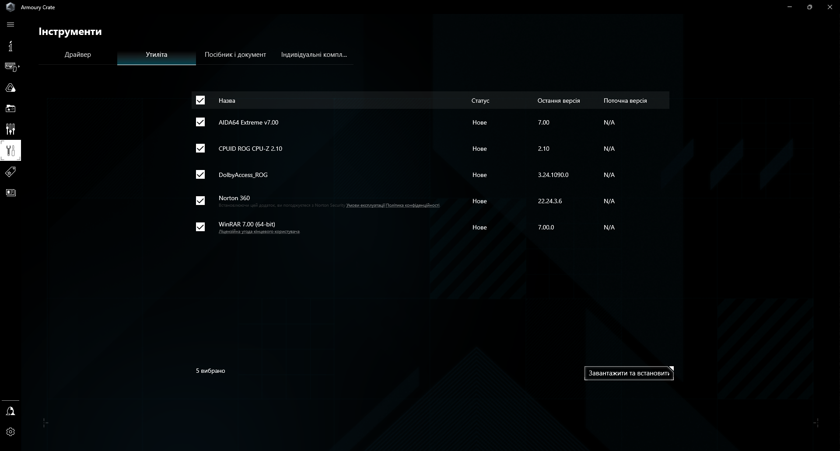Click the Нове status in AIDA64 row
This screenshot has width=840, height=451.
coord(479,122)
